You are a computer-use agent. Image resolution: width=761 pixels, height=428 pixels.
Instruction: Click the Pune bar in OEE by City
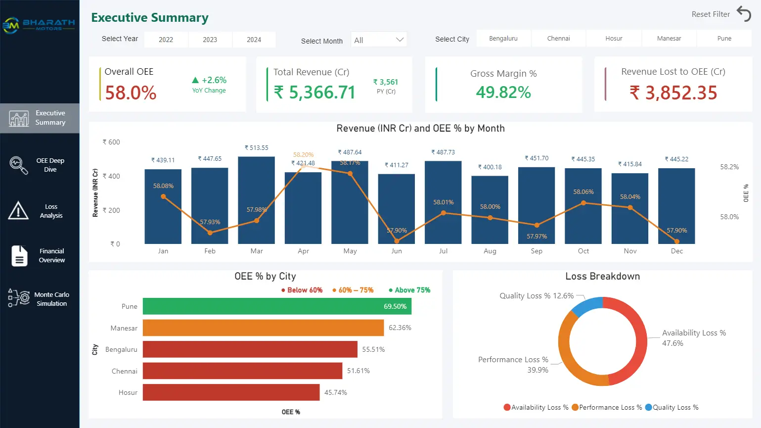[x=277, y=306]
